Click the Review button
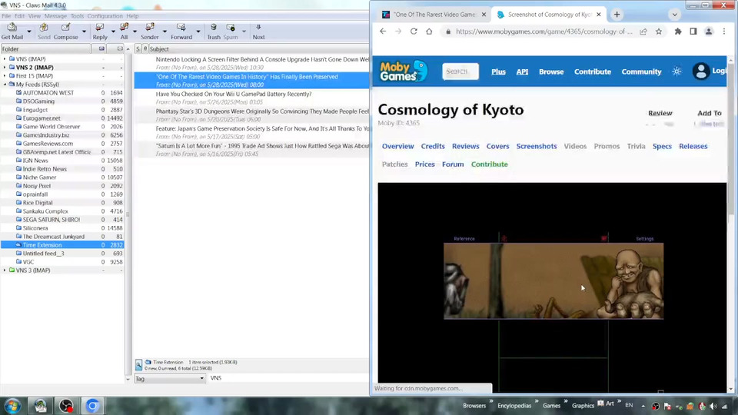738x415 pixels. tap(660, 113)
